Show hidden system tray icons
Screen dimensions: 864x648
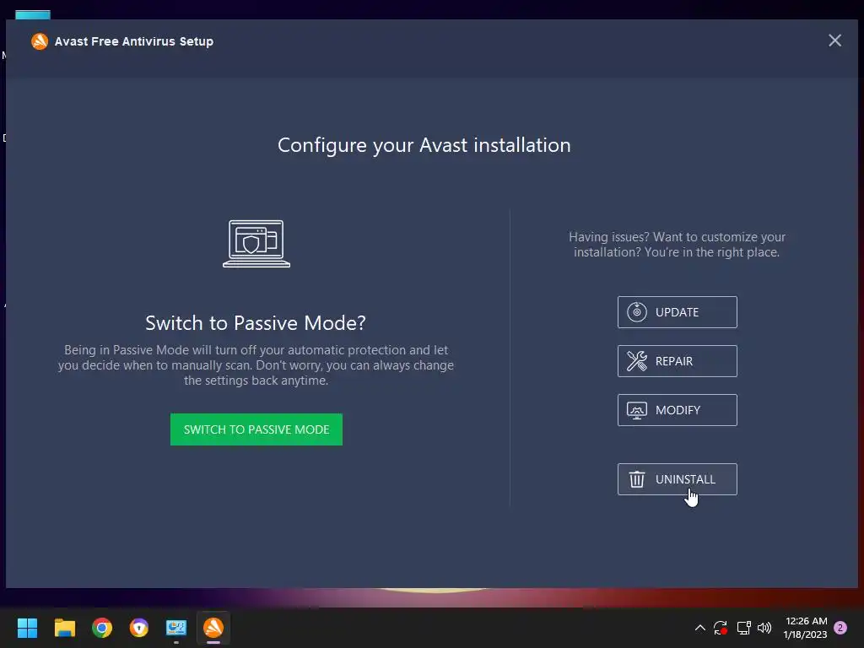(x=699, y=628)
